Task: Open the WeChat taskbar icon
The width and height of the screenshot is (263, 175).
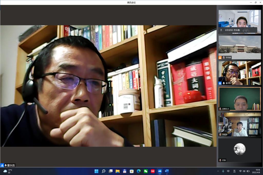Action: pyautogui.click(x=146, y=171)
